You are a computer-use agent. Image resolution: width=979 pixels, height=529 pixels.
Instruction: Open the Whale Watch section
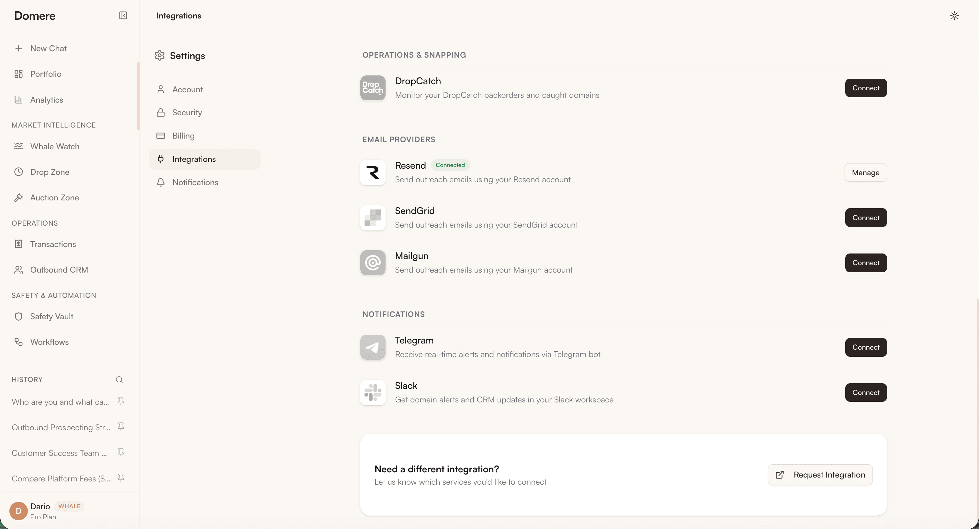coord(55,146)
